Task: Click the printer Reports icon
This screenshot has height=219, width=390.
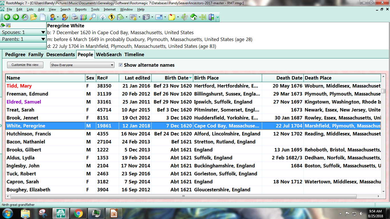Action: [x=75, y=17]
